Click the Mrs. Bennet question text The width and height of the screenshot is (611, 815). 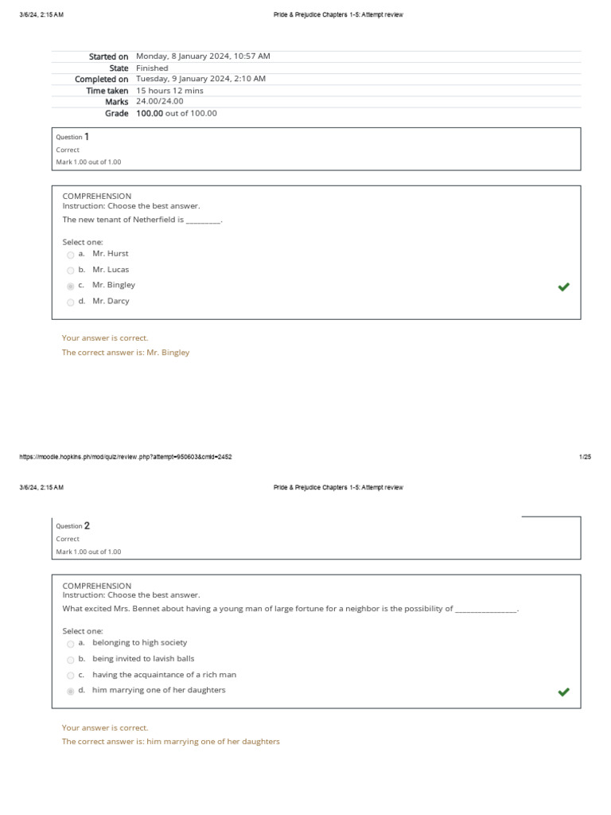(x=290, y=609)
